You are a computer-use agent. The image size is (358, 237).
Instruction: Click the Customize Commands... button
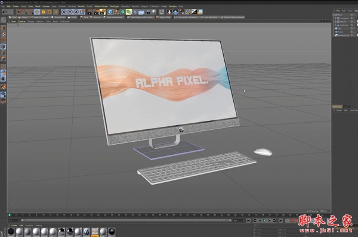pos(187,17)
